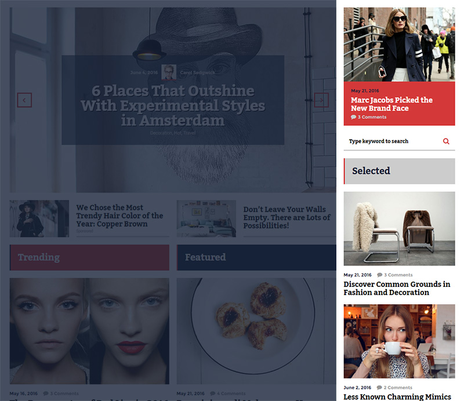This screenshot has height=401, width=464.
Task: Go to previous slide with left arrow
Action: (24, 100)
